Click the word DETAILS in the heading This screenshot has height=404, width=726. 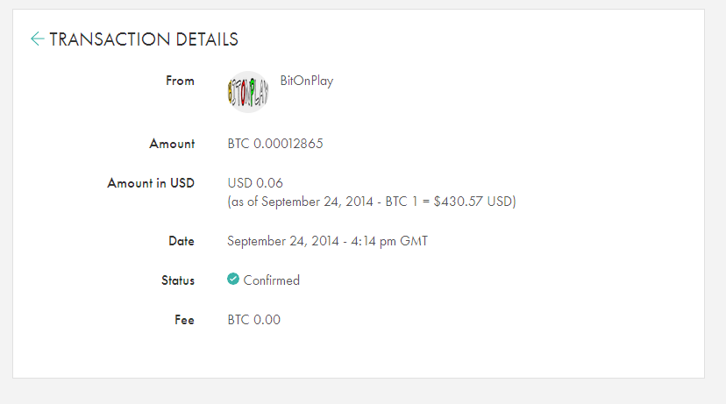[207, 39]
